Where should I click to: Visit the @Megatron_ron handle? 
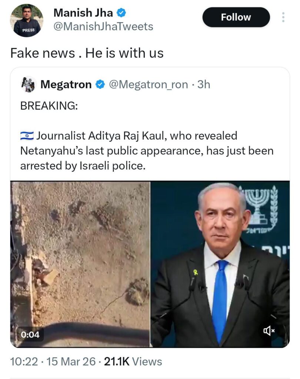click(148, 85)
